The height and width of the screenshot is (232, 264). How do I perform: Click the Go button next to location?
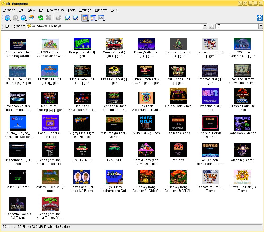pyautogui.click(x=211, y=26)
